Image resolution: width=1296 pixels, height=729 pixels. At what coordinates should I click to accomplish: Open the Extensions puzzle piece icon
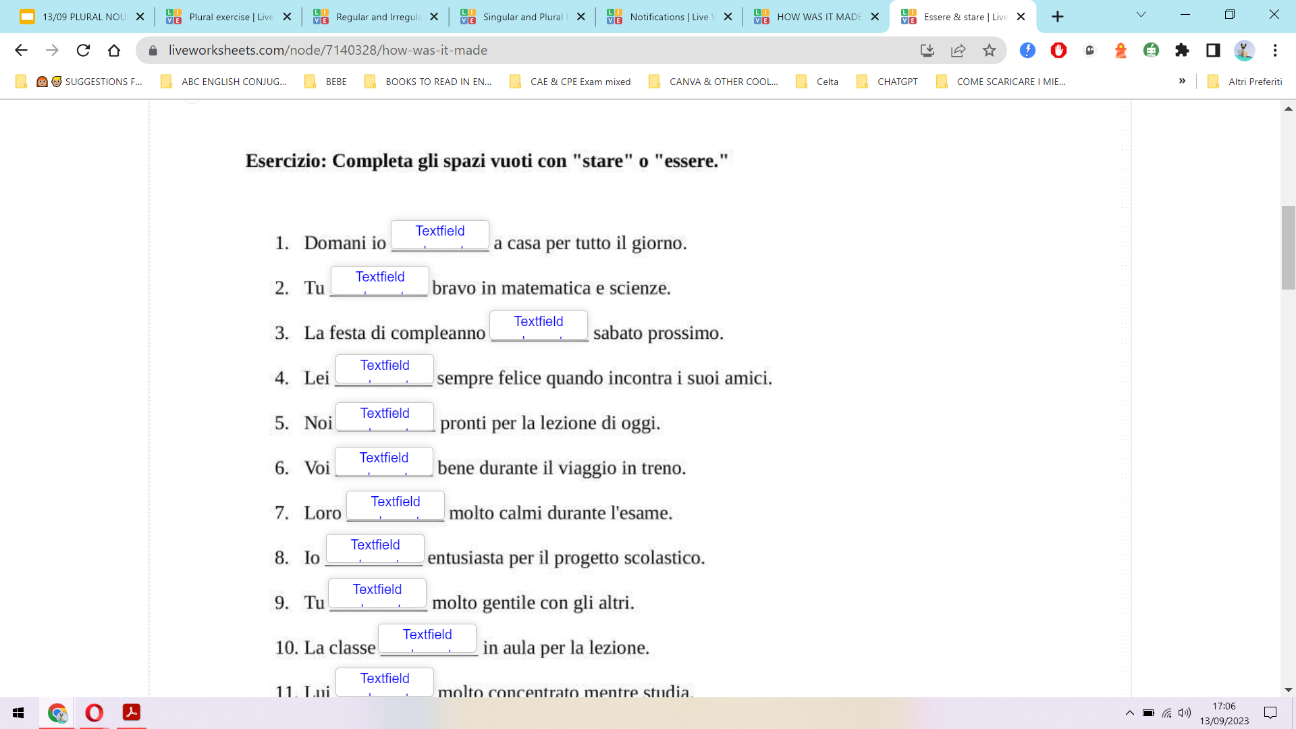tap(1182, 50)
